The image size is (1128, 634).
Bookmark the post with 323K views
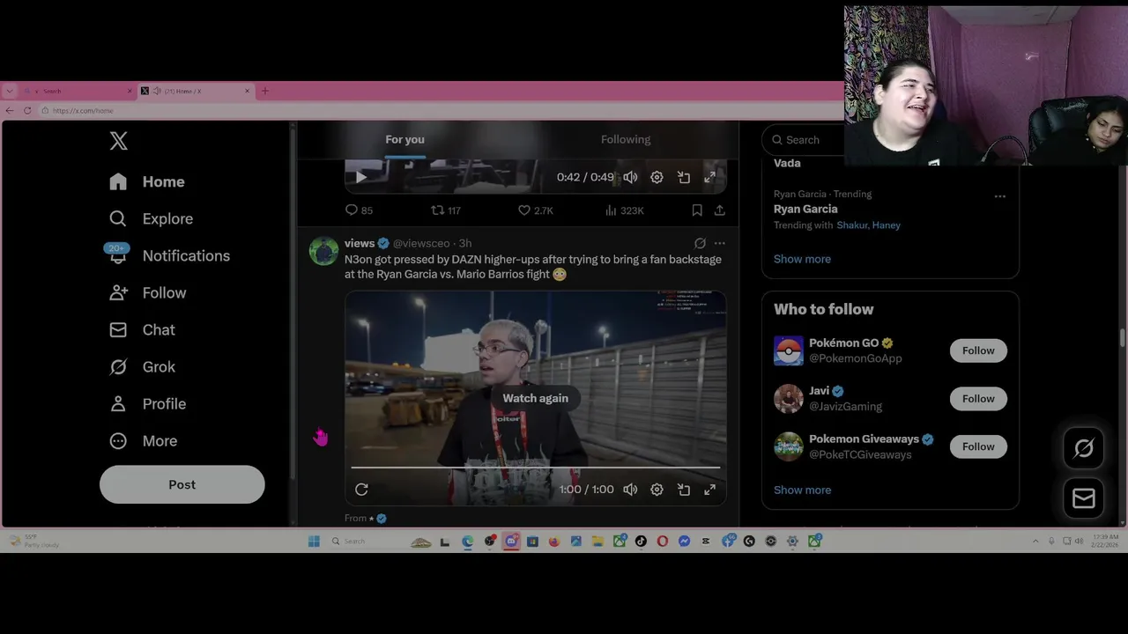pyautogui.click(x=697, y=210)
